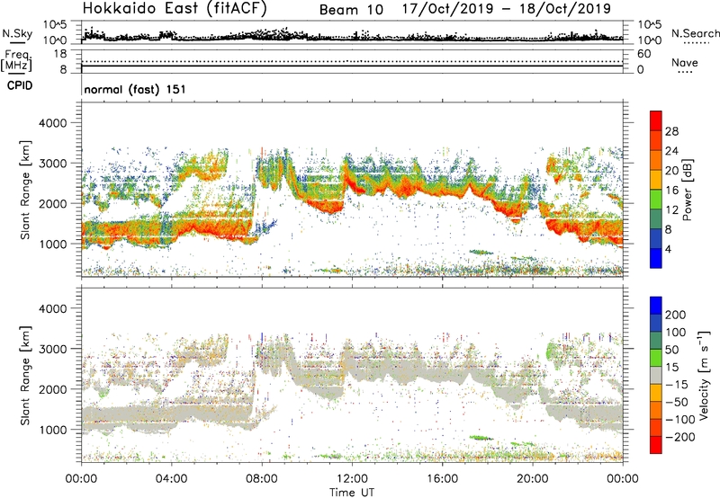
Task: Click the 04:00 time tick label
Action: click(x=171, y=479)
